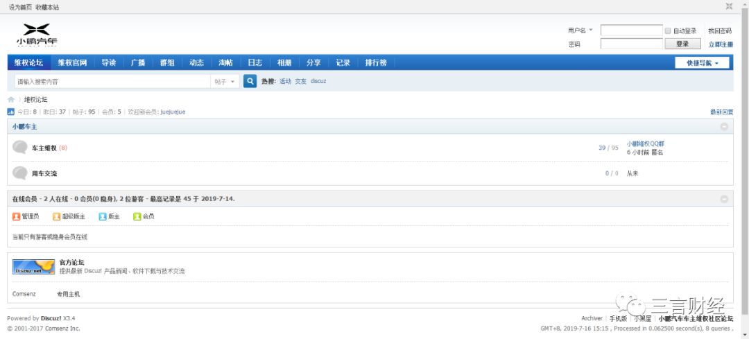Open the 找回密码 link
Image resolution: width=749 pixels, height=339 pixels.
[719, 31]
